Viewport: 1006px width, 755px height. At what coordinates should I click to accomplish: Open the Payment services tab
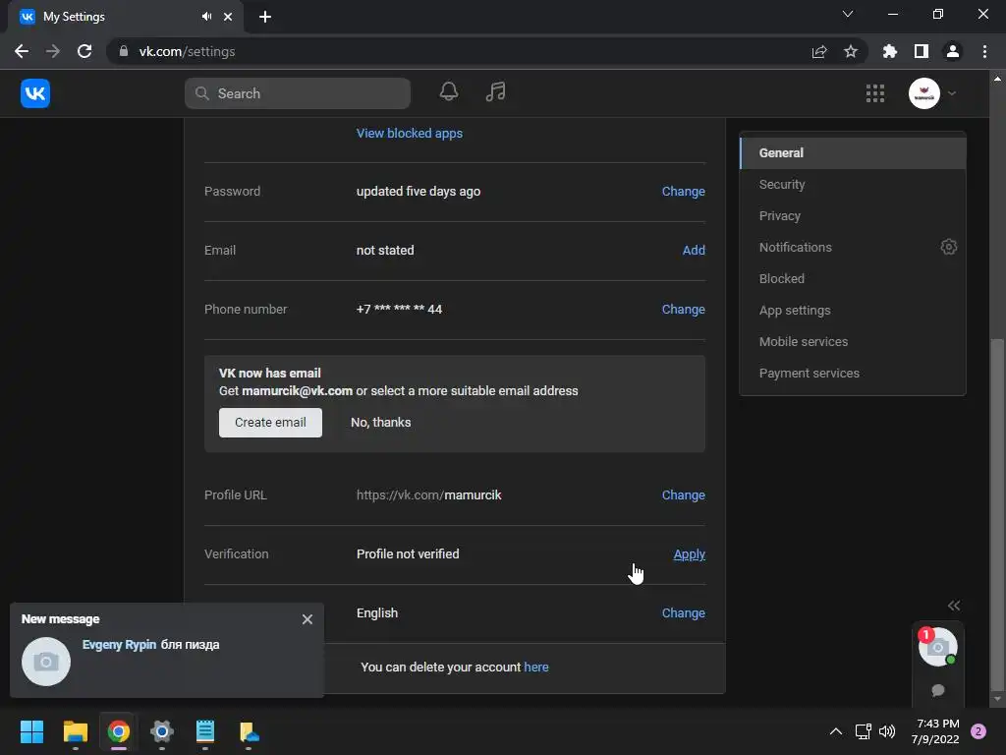tap(853, 373)
